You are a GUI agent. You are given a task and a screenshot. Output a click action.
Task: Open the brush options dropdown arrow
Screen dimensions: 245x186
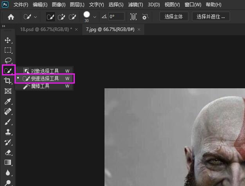95,17
